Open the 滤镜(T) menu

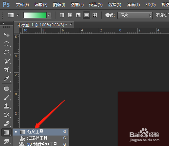click(133, 5)
